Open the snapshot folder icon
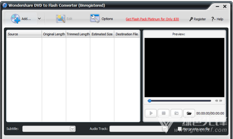 pos(189,114)
